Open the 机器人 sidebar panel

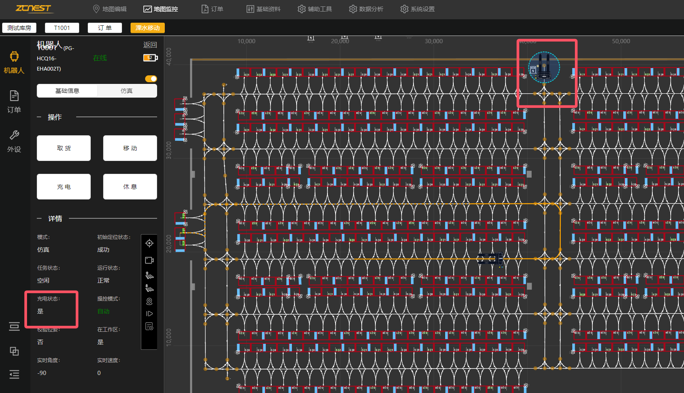[14, 63]
